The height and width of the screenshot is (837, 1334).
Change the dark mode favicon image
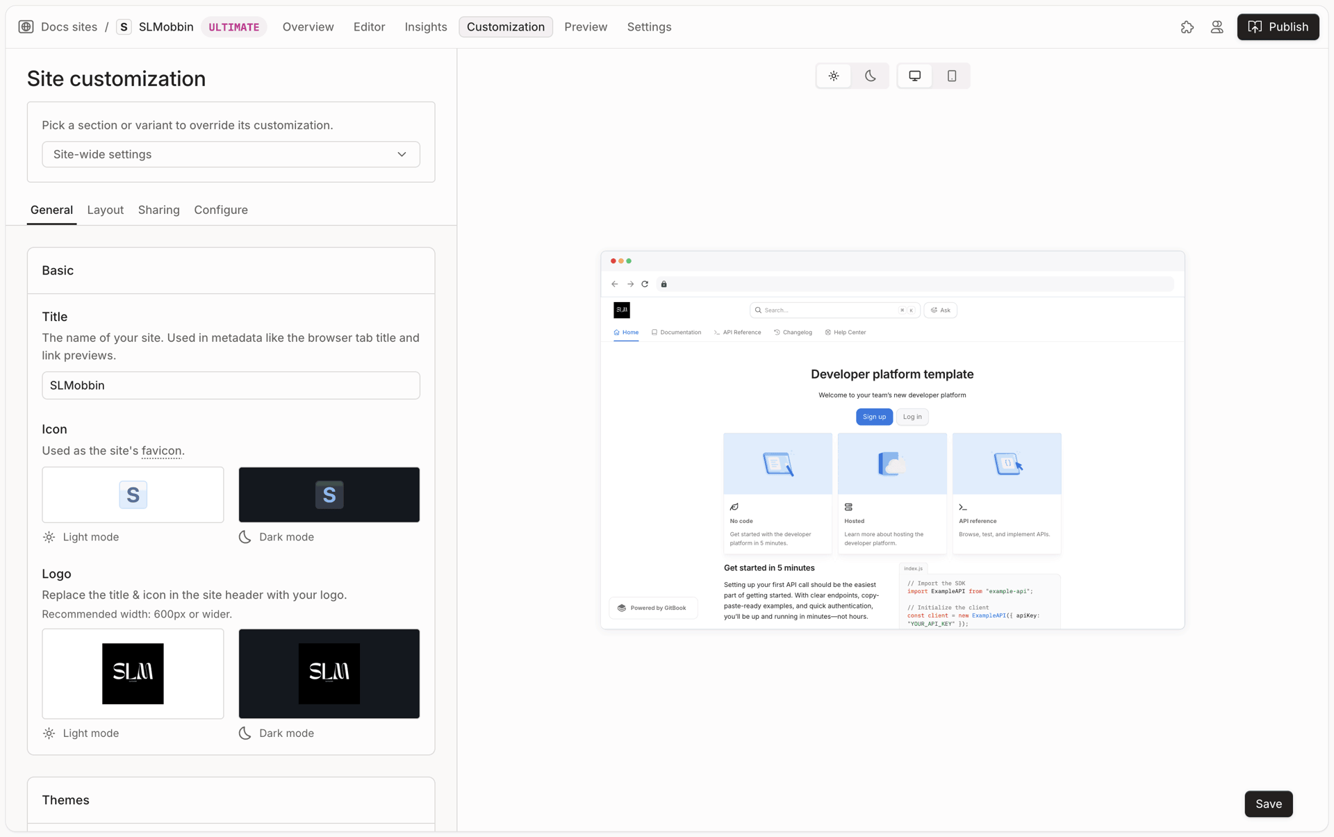[329, 495]
